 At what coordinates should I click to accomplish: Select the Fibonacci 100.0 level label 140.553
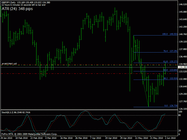(170, 34)
